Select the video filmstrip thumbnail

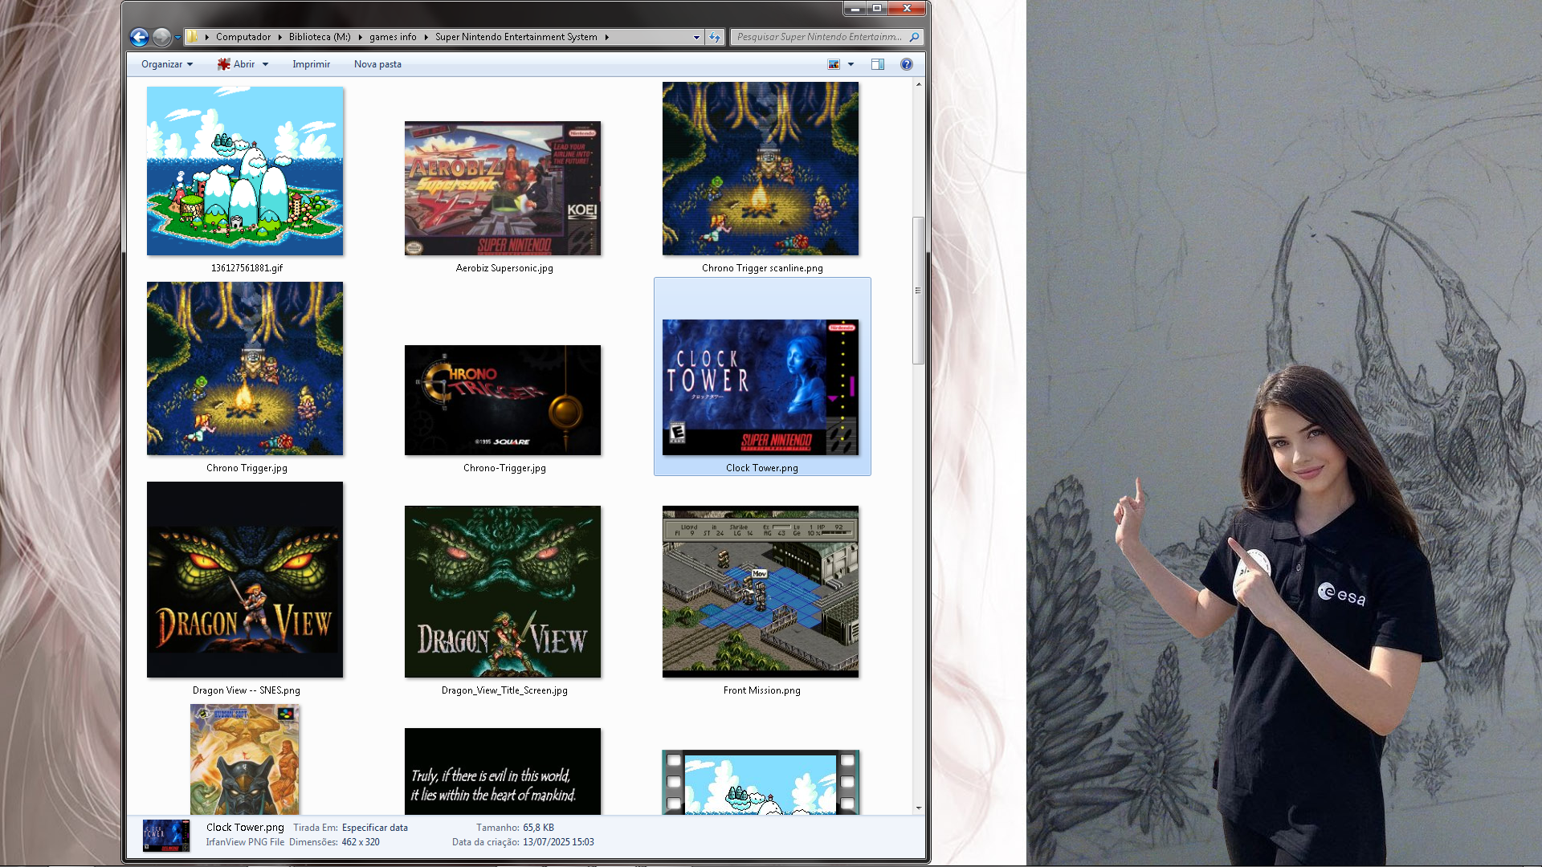pos(761,783)
